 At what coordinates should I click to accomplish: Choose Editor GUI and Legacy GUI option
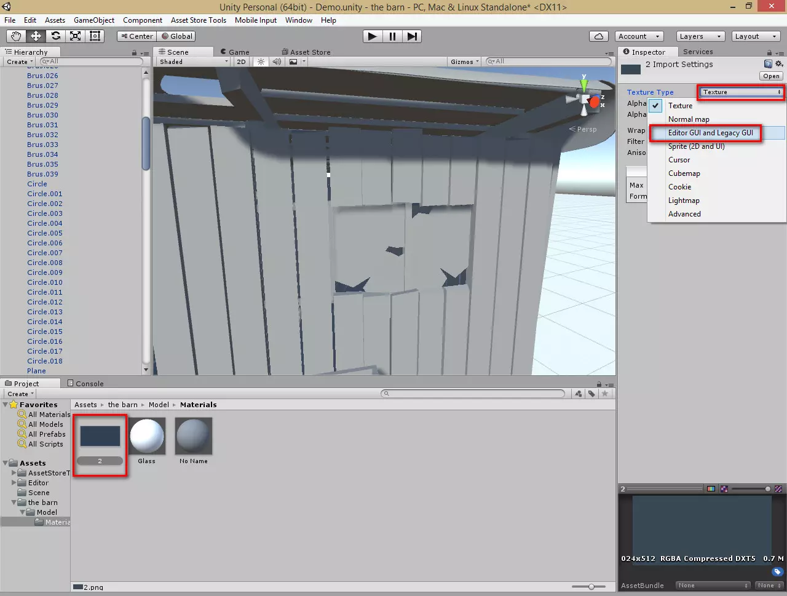tap(710, 133)
